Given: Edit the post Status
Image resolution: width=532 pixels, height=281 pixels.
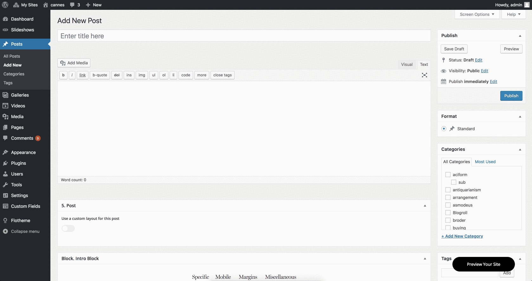Looking at the screenshot, I should point(478,60).
